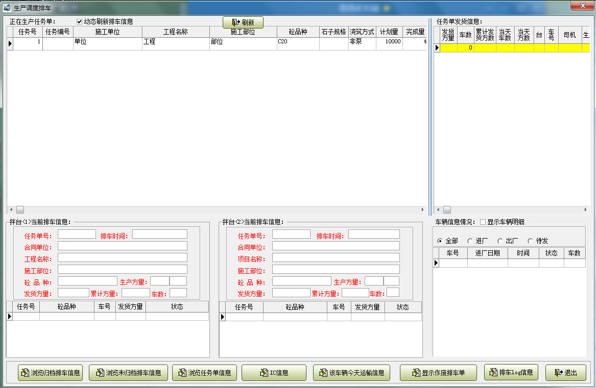
Task: Select the 待发 radio button
Action: pos(530,241)
